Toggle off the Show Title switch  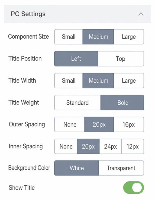pos(133,187)
